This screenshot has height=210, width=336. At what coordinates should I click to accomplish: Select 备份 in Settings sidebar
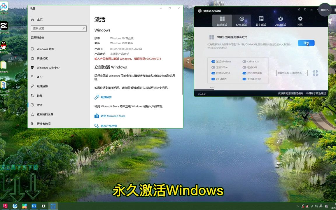pyautogui.click(x=59, y=77)
